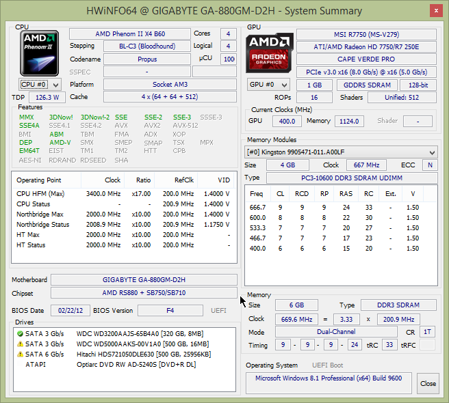Click the 466.7 frequency timing row
The image size is (449, 403).
[341, 238]
